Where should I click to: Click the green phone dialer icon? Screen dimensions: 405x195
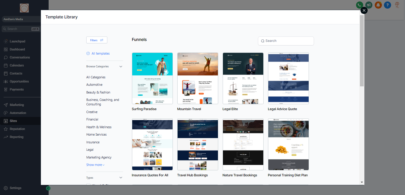coord(360,5)
